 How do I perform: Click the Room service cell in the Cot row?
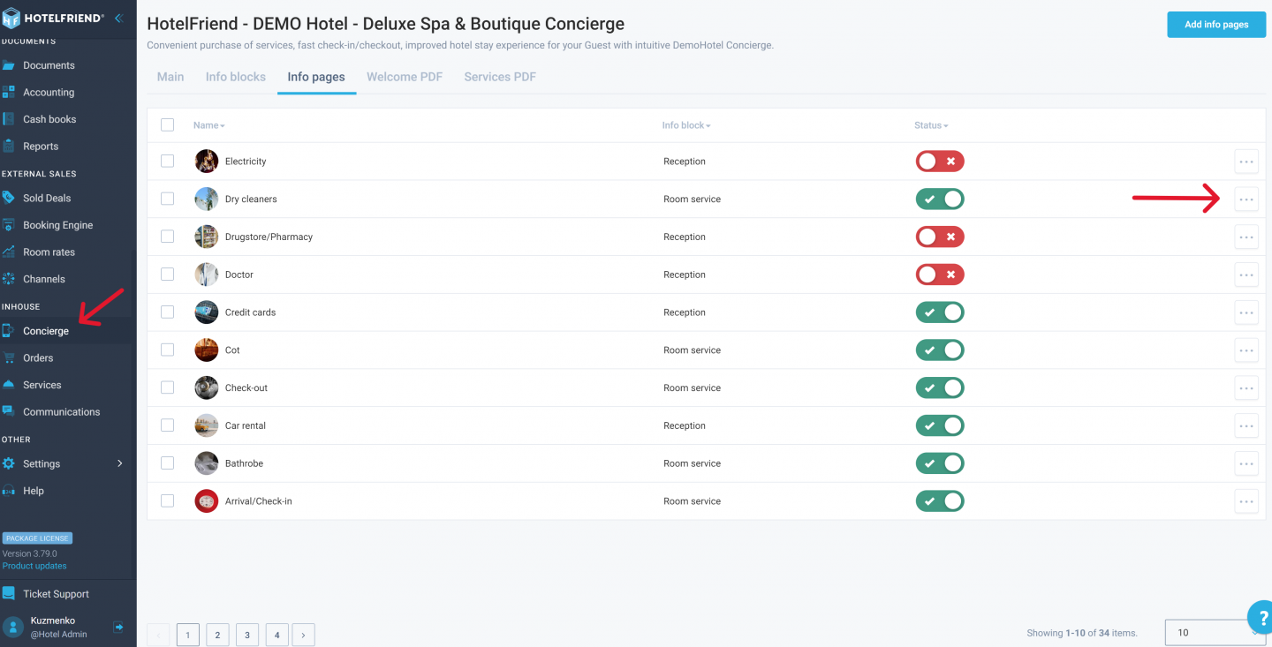(x=693, y=350)
